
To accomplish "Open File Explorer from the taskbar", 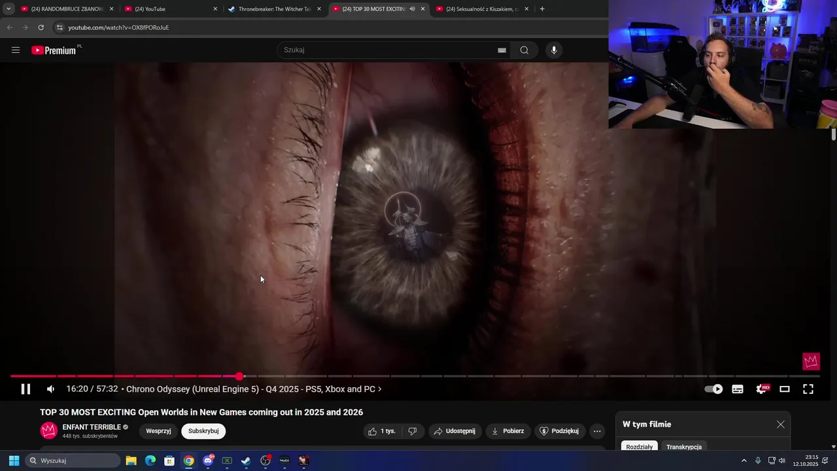I will tap(131, 461).
